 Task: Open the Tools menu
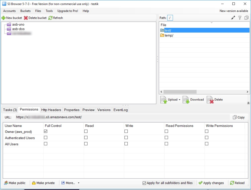pyautogui.click(x=49, y=11)
